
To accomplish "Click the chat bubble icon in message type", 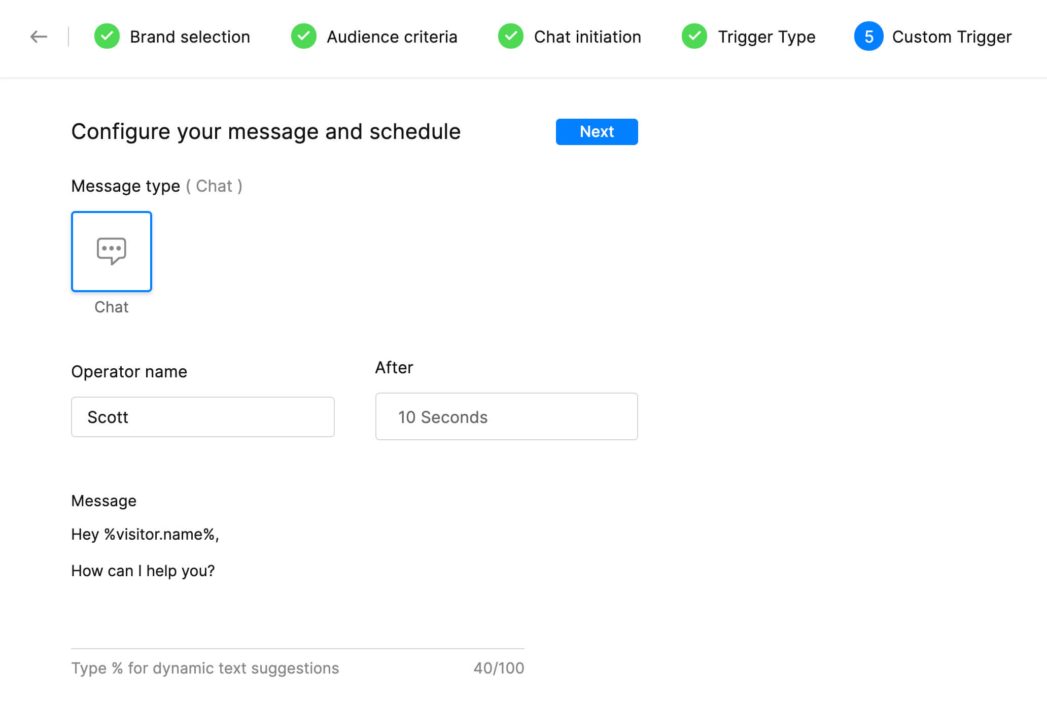I will [111, 250].
